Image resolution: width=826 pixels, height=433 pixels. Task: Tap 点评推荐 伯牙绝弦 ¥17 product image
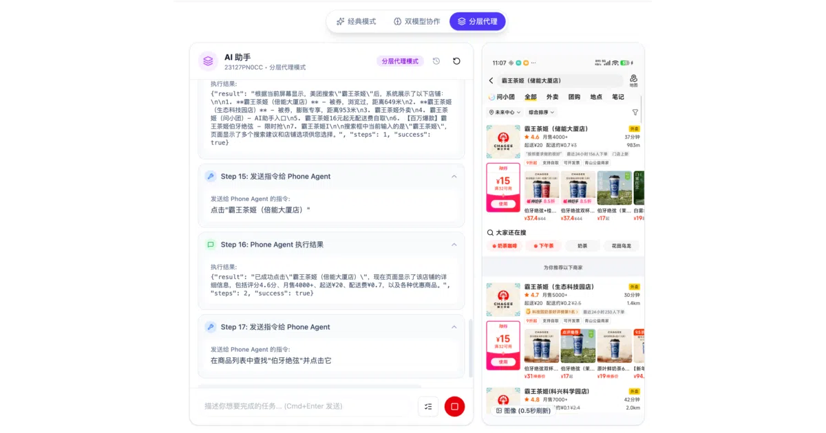(x=578, y=346)
